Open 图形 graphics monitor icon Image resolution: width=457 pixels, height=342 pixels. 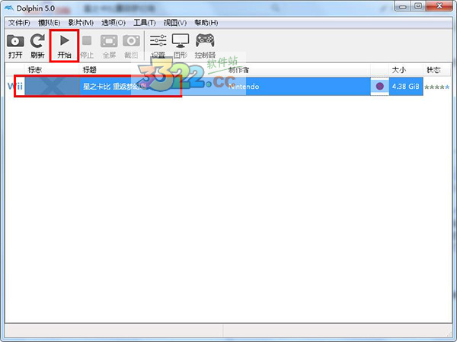point(181,46)
